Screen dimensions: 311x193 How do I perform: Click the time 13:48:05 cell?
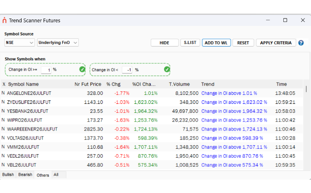(x=285, y=93)
